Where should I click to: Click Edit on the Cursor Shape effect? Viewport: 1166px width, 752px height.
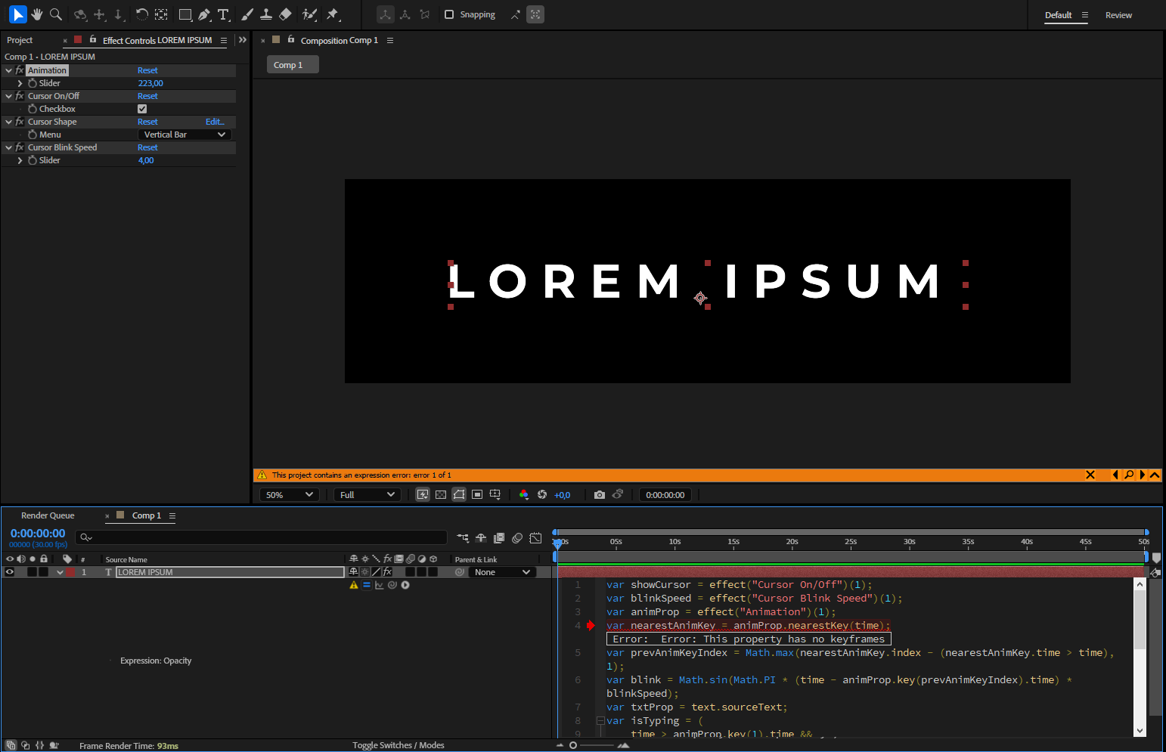[215, 122]
